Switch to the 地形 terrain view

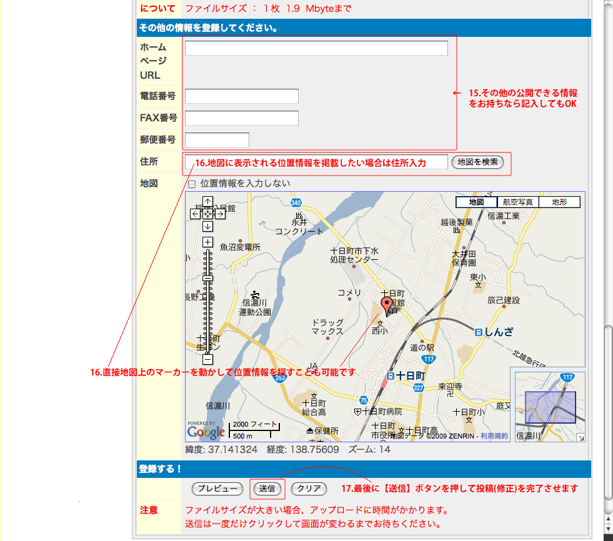559,202
